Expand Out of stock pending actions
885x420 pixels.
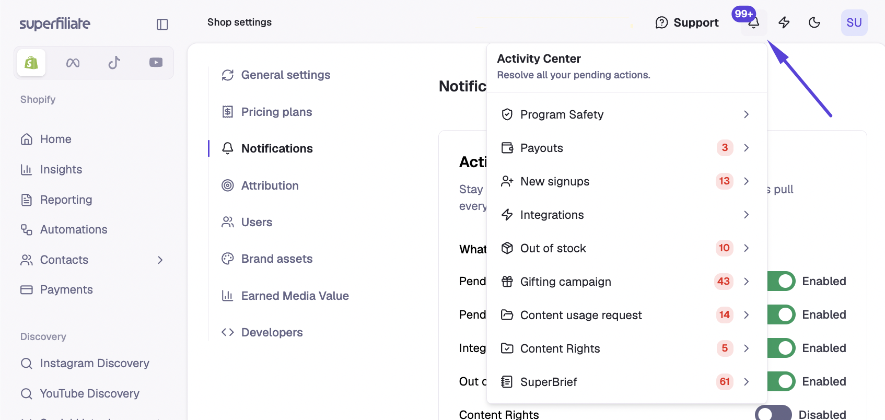pos(626,248)
